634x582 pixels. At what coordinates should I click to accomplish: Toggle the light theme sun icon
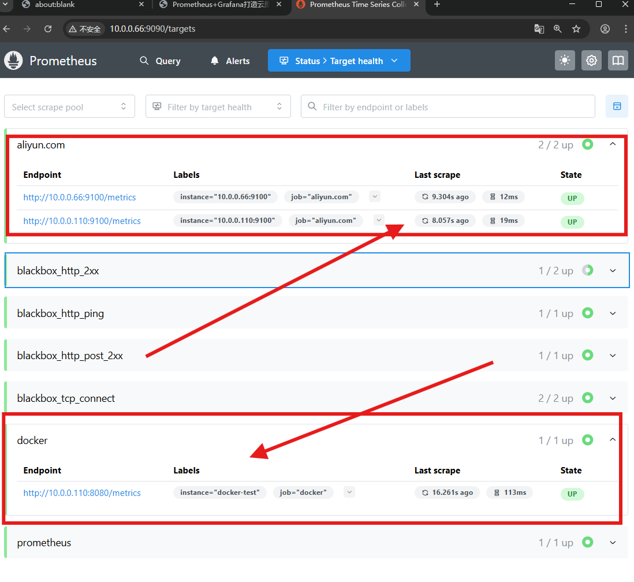click(565, 61)
